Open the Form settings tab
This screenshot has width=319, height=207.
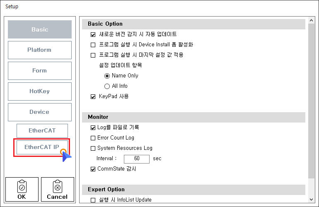point(40,71)
